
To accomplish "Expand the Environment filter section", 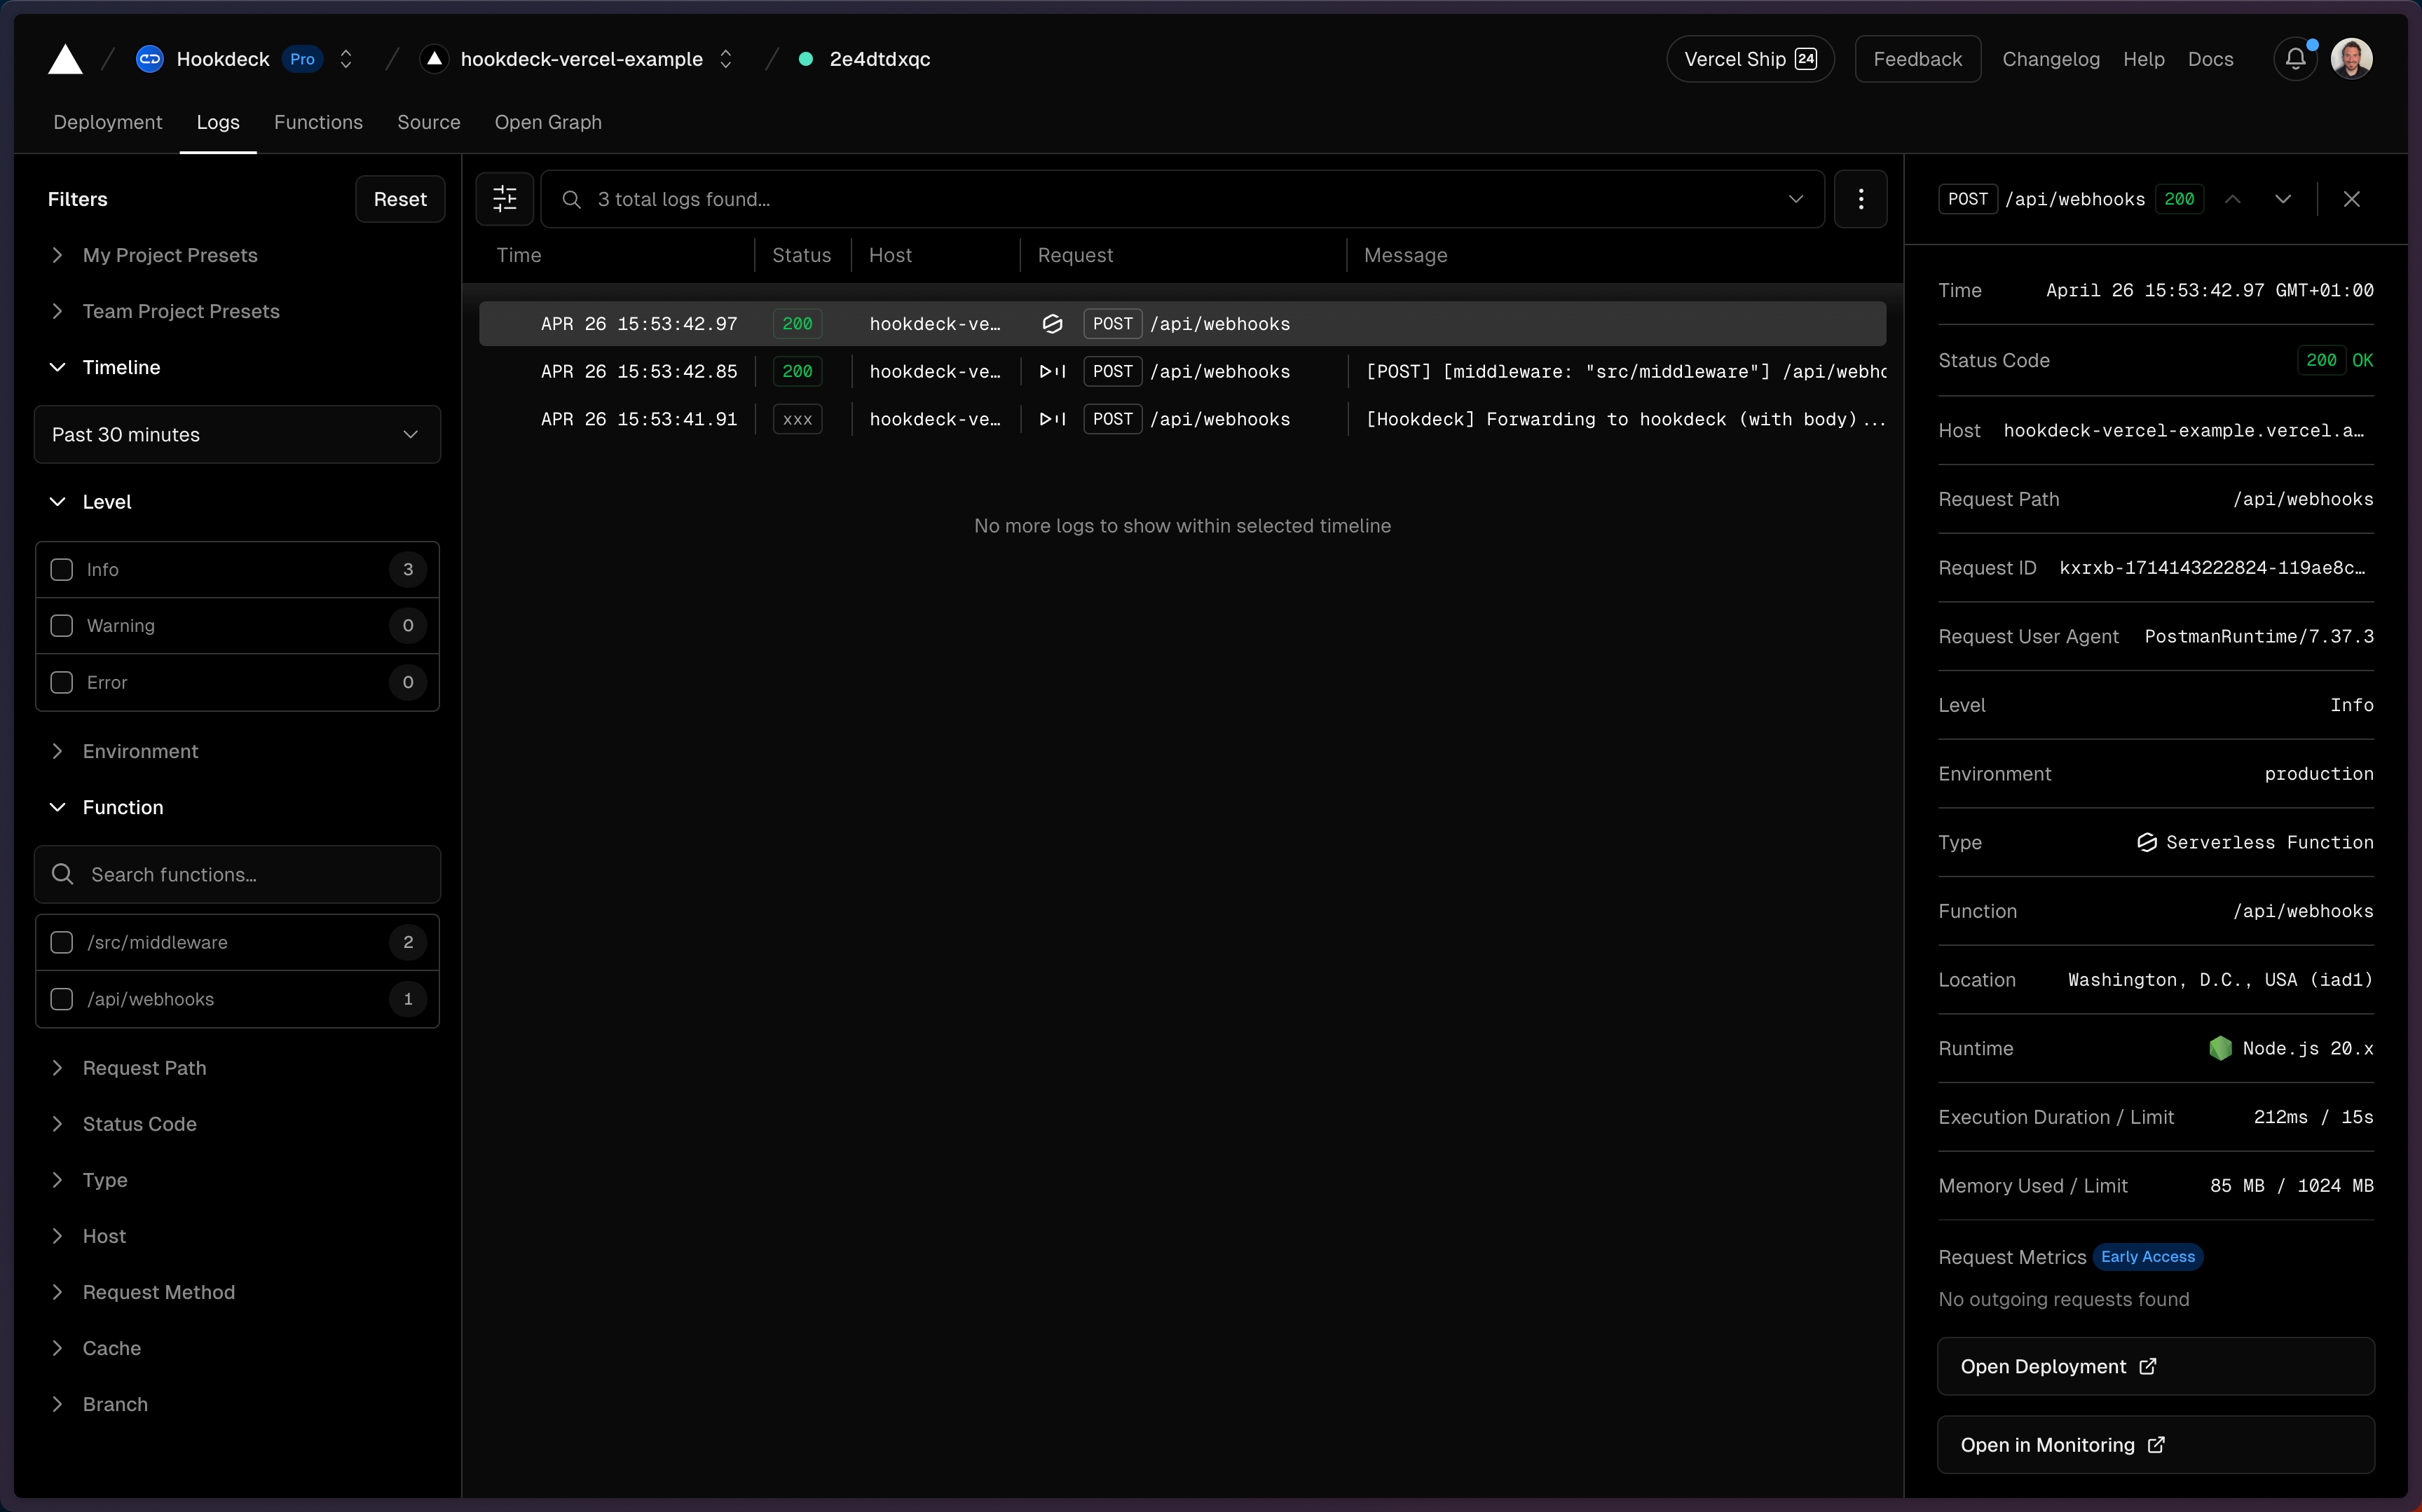I will click(x=140, y=751).
